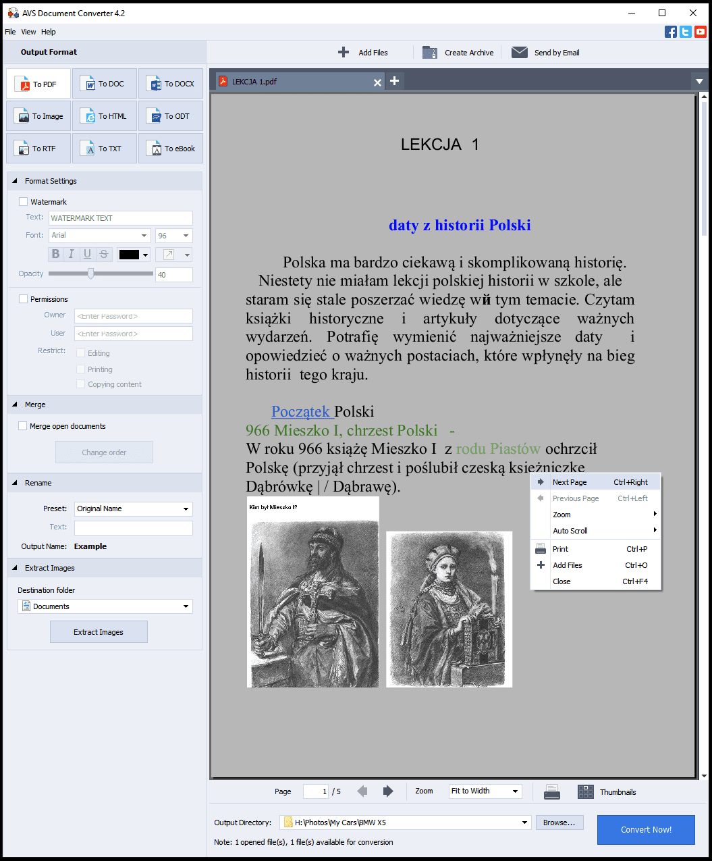Click the Opacity slider handle
The height and width of the screenshot is (861, 712).
coord(90,273)
